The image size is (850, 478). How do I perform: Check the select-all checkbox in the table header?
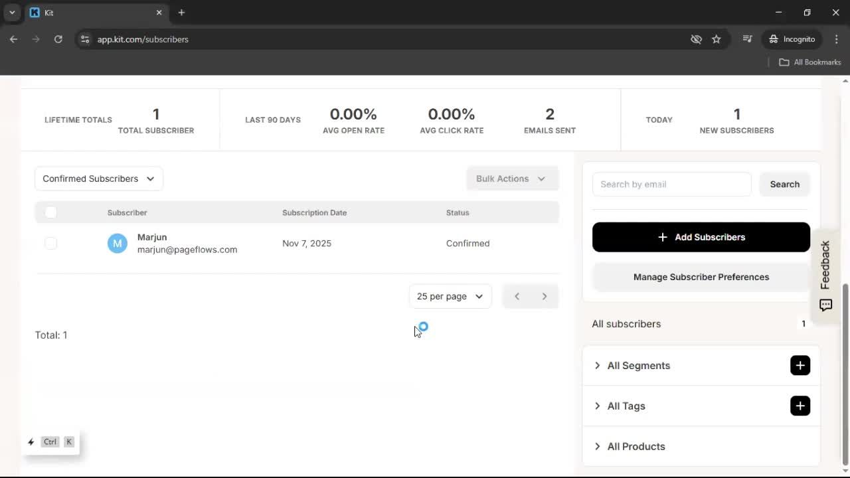(x=50, y=212)
